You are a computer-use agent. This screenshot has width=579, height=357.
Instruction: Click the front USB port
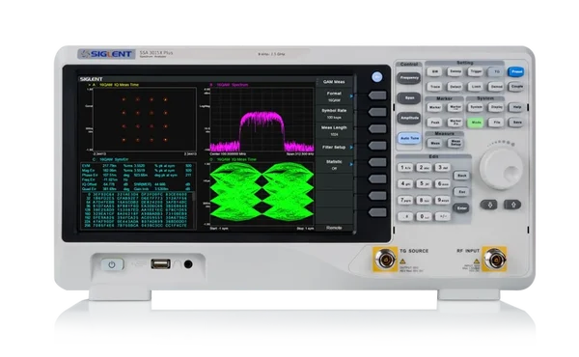160,264
